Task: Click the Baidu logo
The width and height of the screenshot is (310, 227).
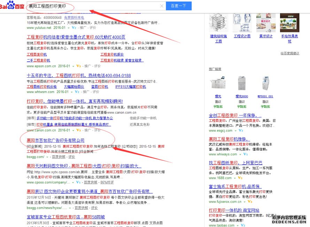Action: coord(12,6)
